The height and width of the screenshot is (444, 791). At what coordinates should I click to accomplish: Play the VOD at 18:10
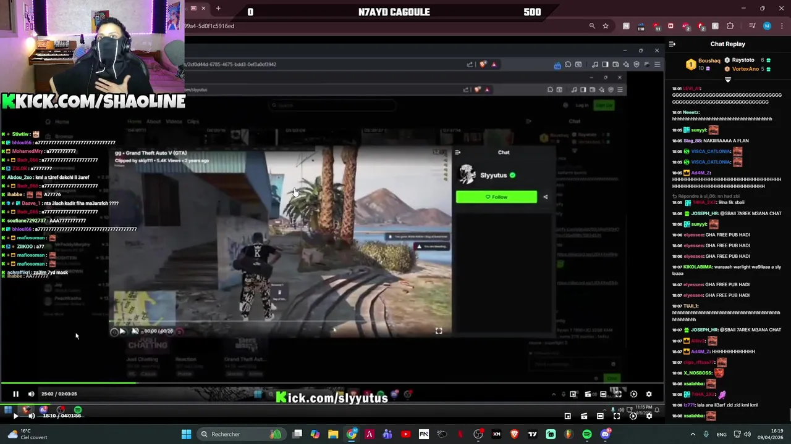pos(15,416)
